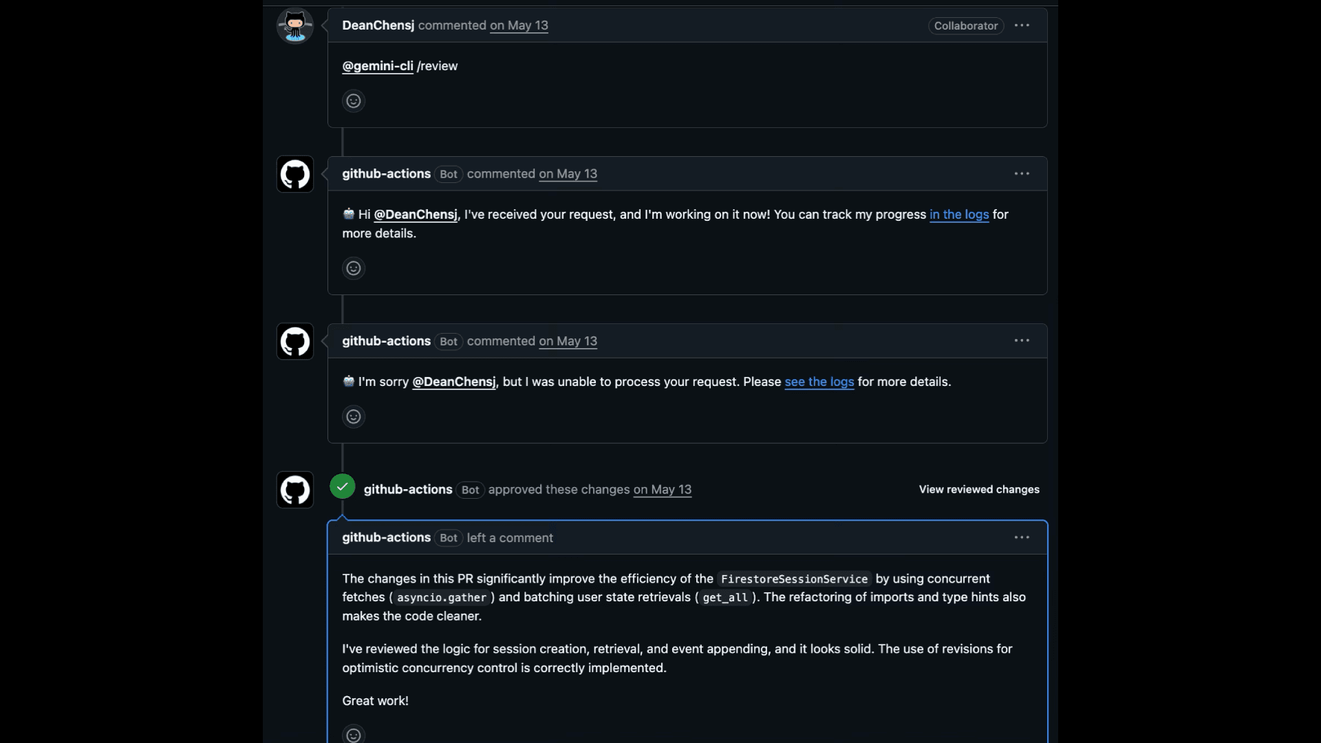Image resolution: width=1321 pixels, height=743 pixels.
Task: Click the 'Great work!' text
Action: click(376, 701)
